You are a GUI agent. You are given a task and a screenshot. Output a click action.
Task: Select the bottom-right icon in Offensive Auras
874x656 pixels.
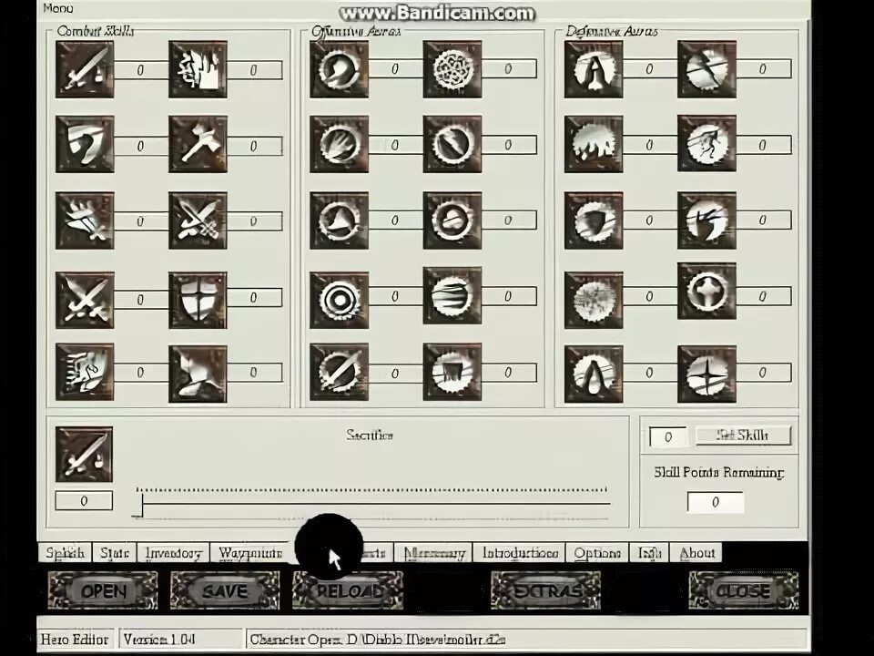pos(452,372)
